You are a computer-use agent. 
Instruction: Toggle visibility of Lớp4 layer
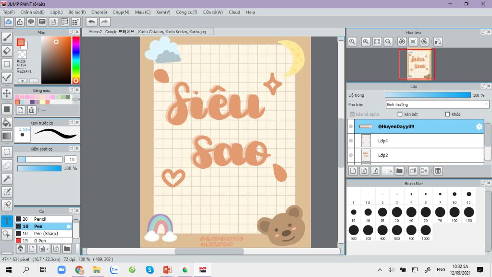point(351,141)
